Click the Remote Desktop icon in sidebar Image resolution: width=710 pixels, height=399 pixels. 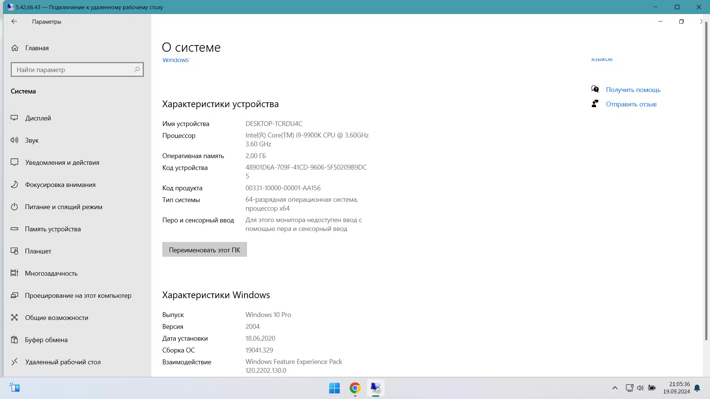click(14, 362)
